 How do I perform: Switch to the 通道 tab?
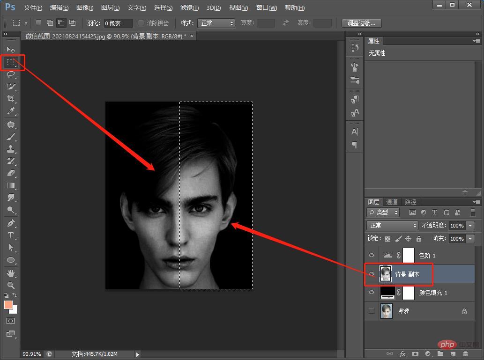pyautogui.click(x=392, y=202)
